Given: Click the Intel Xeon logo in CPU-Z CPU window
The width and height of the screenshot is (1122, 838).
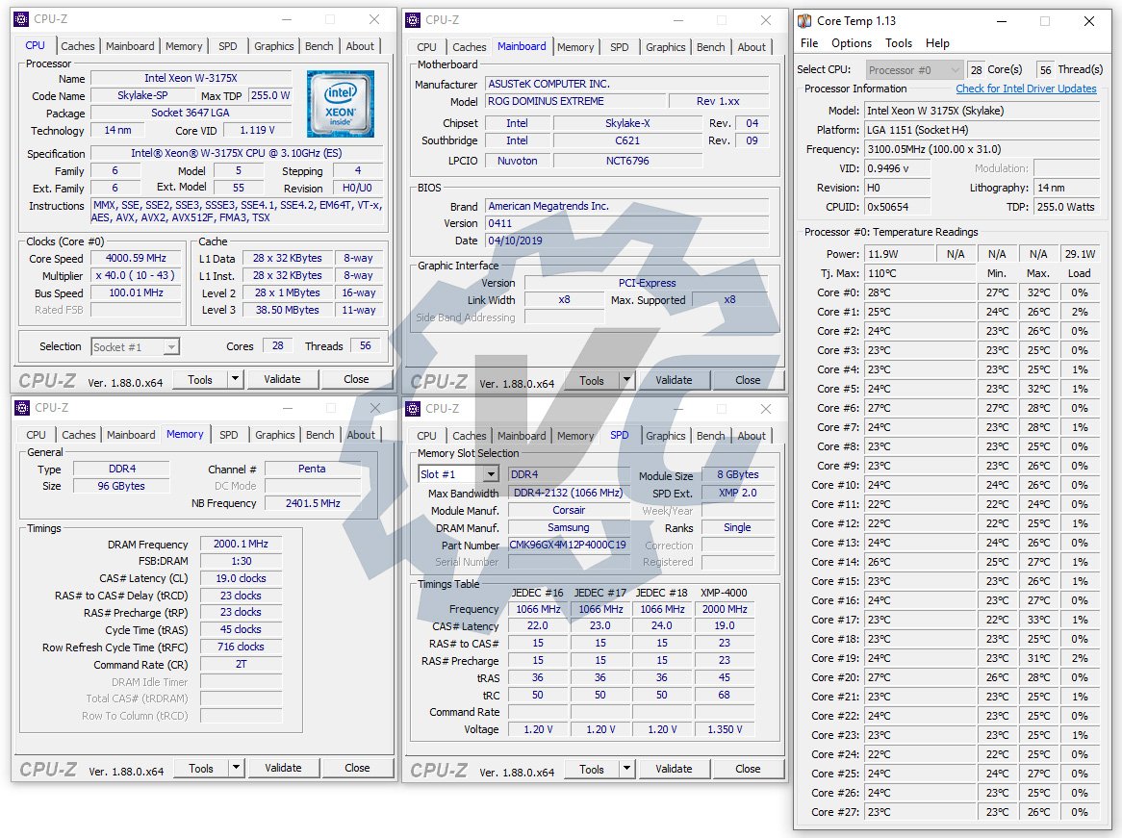Looking at the screenshot, I should (340, 104).
